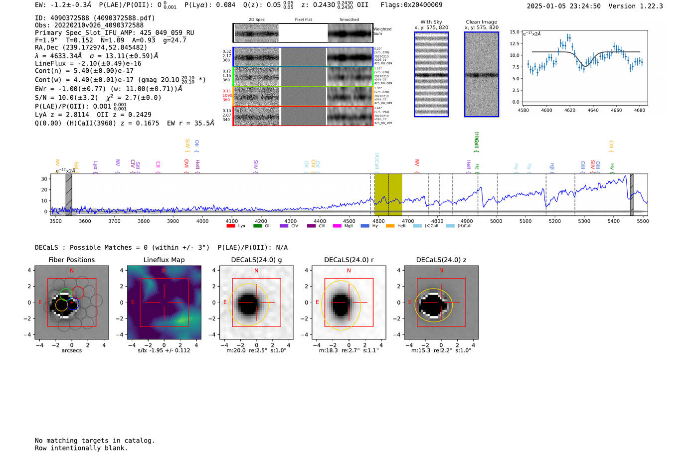This screenshot has width=698, height=475.
Task: Click the 's/b: -1.95 +/- 0.112' caption
Action: point(164,350)
